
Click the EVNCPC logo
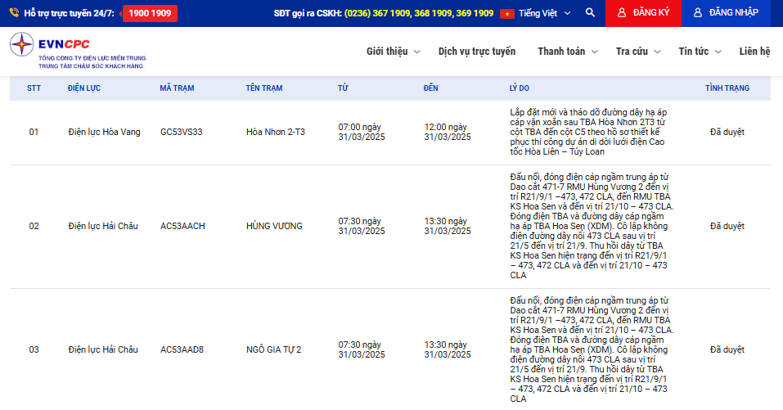click(x=78, y=50)
